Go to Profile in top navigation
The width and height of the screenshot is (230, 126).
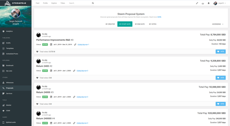click(45, 3)
